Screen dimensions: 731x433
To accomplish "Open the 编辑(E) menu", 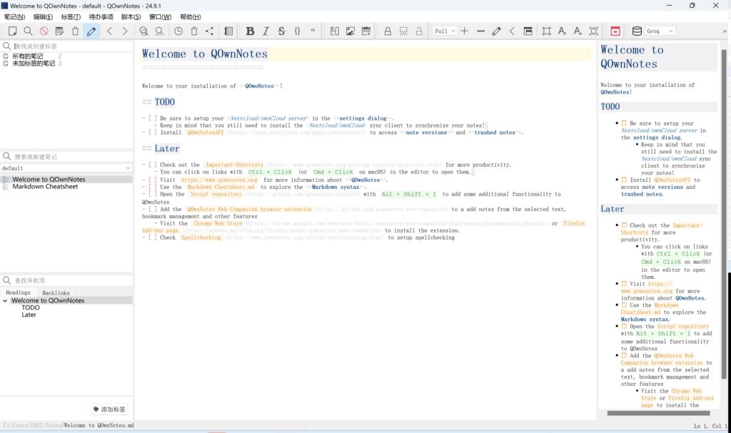I will (x=43, y=17).
